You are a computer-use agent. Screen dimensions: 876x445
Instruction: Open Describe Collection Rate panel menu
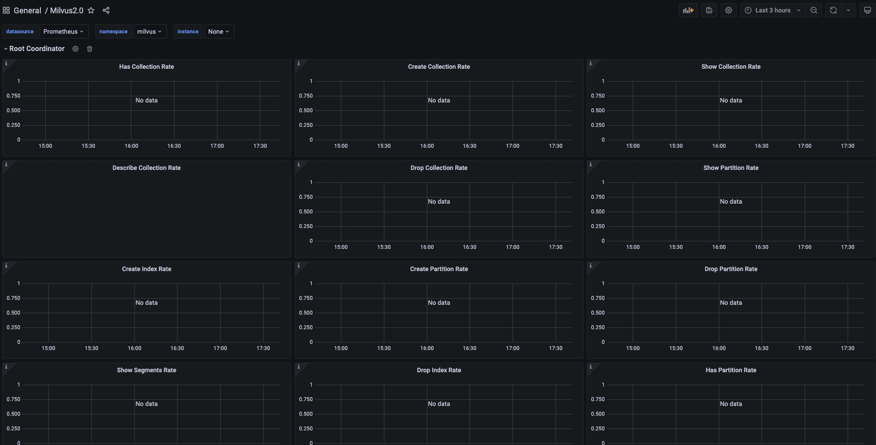click(146, 168)
